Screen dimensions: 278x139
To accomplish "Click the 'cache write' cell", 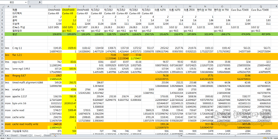I will point(30,117).
